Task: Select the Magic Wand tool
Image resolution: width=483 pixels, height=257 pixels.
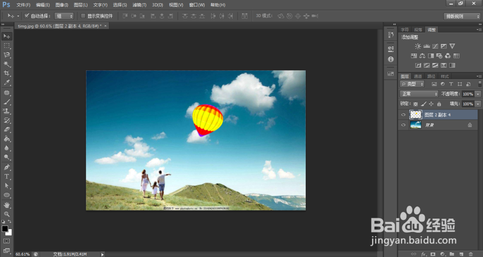Action: click(6, 64)
